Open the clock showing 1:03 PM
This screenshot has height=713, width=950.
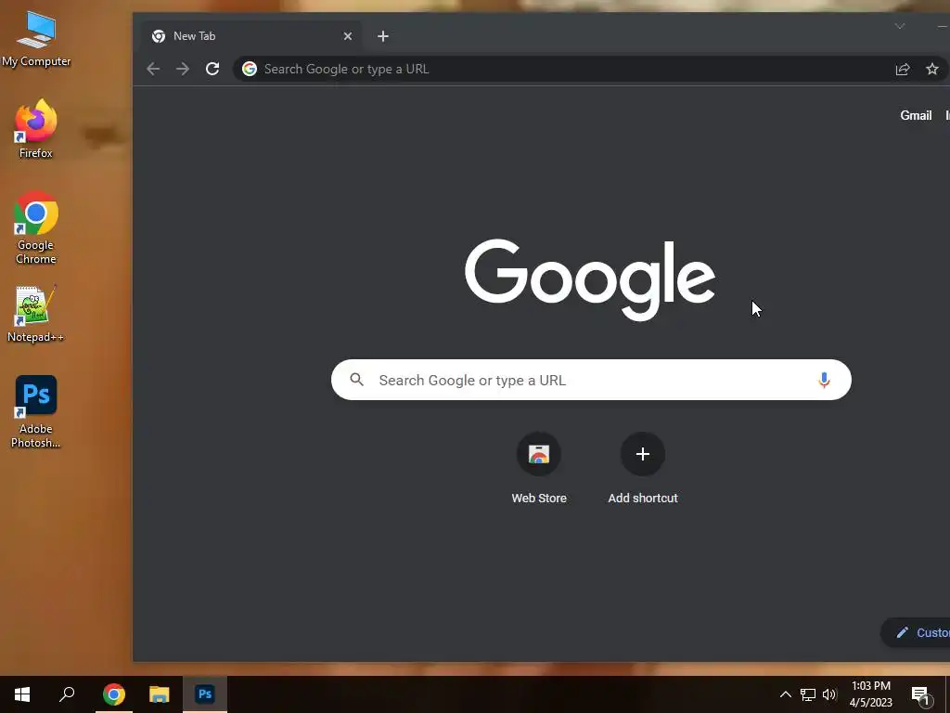(870, 694)
